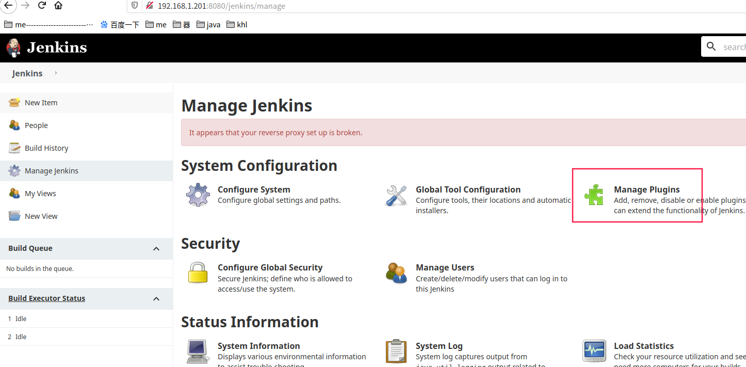Collapse the Build Queue panel
746x367 pixels.
tap(156, 249)
